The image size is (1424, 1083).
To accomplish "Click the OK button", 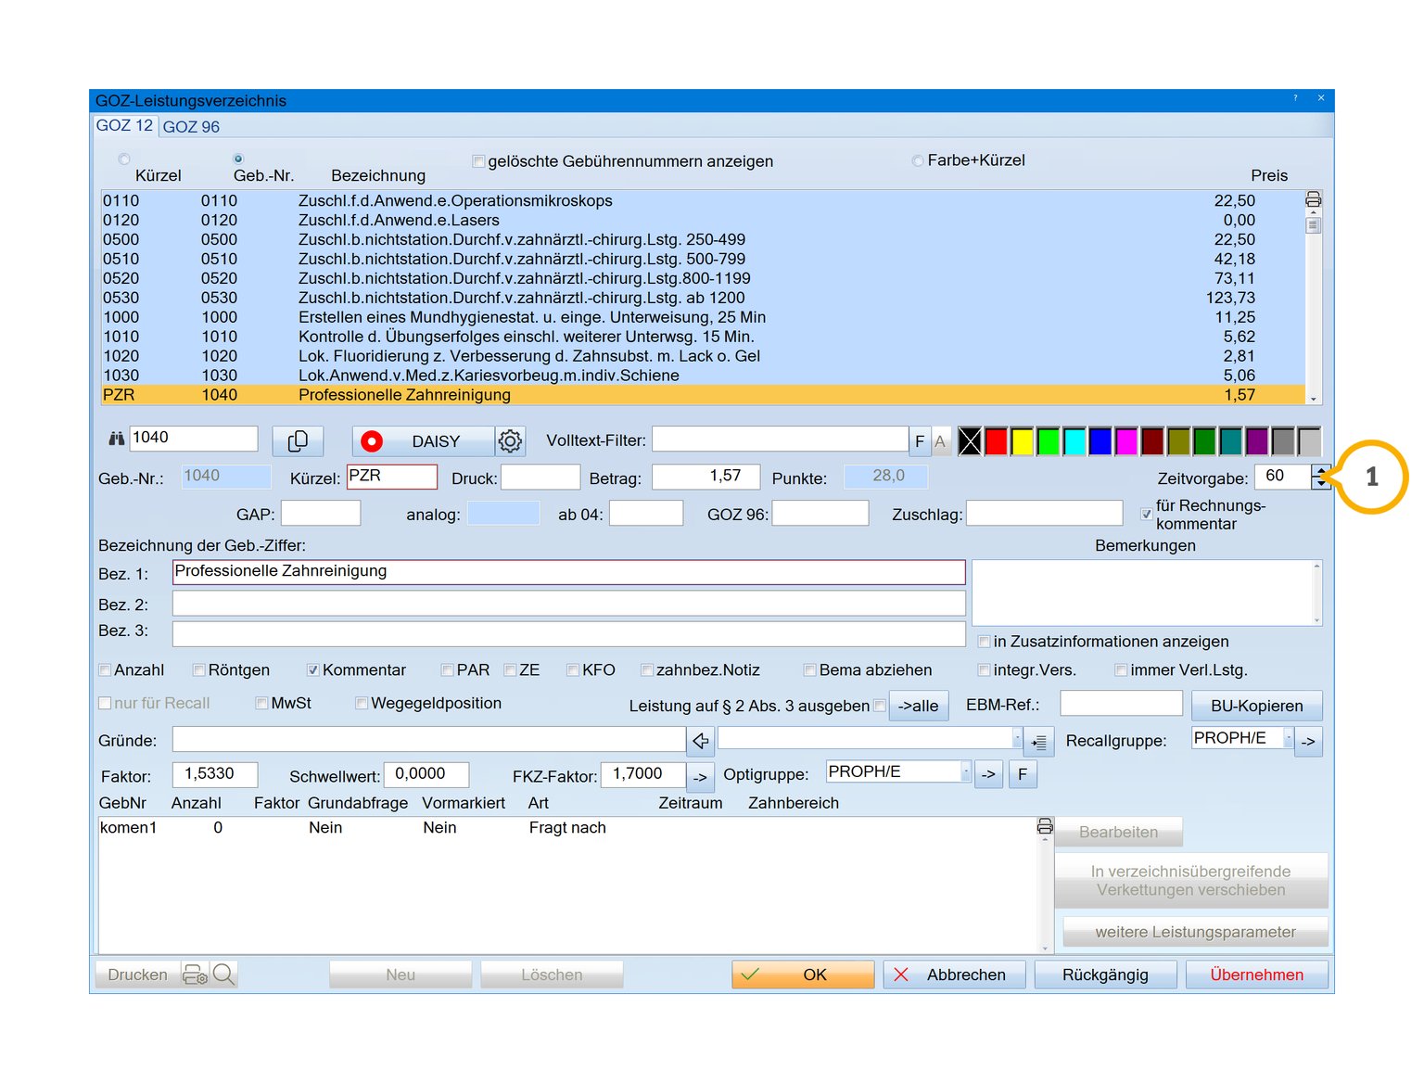I will click(803, 975).
